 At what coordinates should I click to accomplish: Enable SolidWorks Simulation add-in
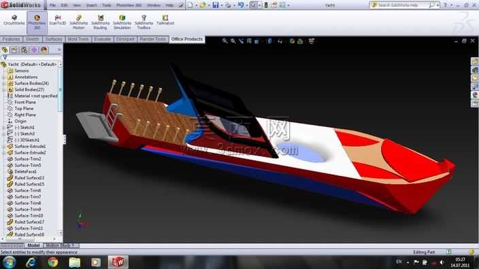pos(122,22)
